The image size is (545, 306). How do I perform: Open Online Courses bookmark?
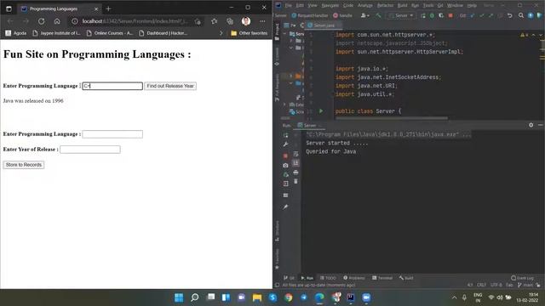tap(110, 33)
